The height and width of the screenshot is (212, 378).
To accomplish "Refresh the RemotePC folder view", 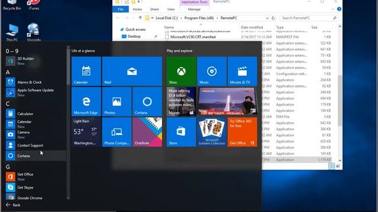I will 273,18.
